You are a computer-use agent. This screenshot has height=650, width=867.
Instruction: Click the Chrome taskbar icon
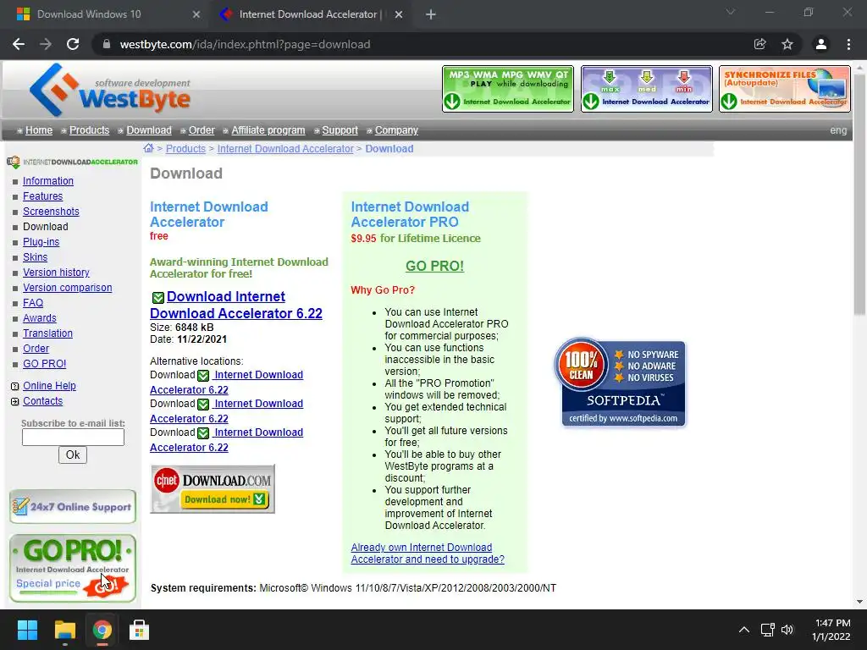point(102,630)
